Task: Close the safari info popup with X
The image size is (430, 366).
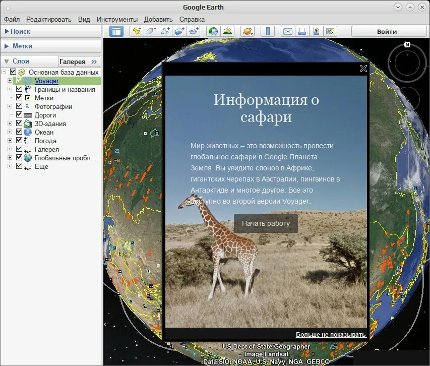Action: 363,68
